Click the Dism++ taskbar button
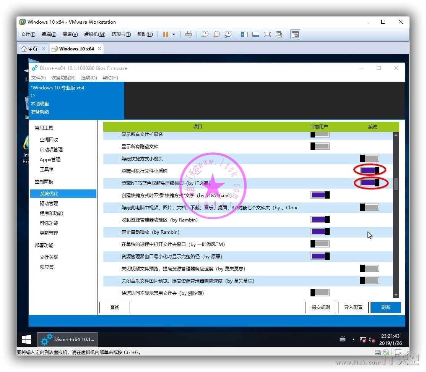Viewport: 426px width, 372px height. pos(67,340)
